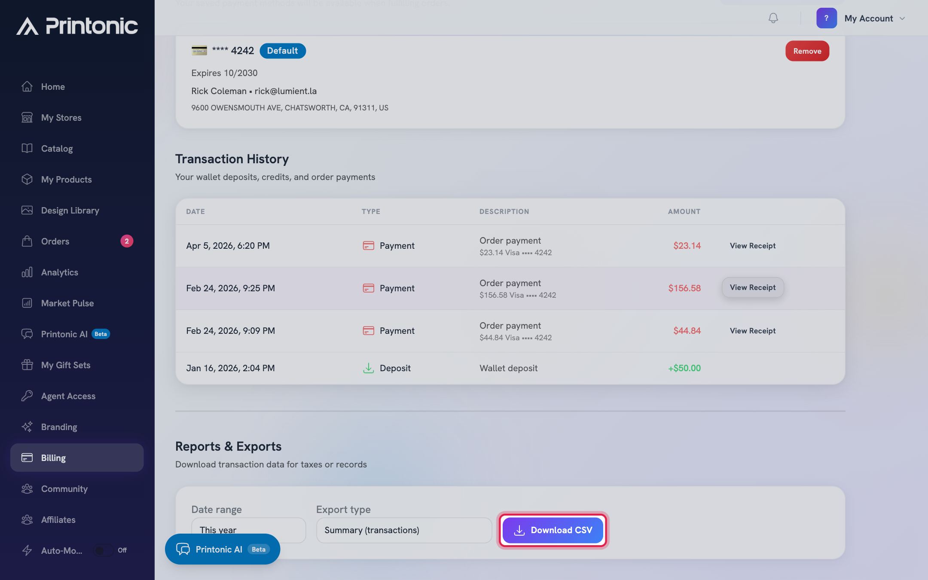Screen dimensions: 928x580
Task: Open Home in the sidebar
Action: tap(77, 86)
